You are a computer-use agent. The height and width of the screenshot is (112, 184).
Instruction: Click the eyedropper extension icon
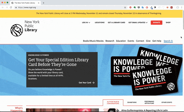point(151,8)
